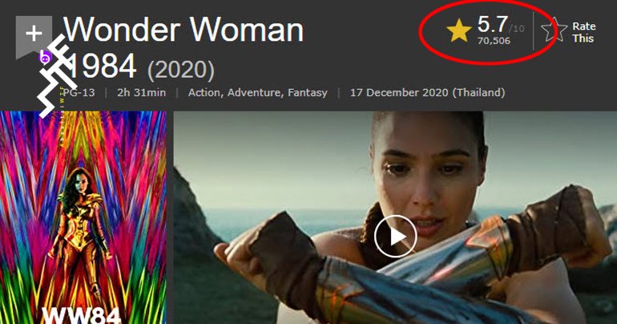
Task: Play the trailer with the circular play button
Action: click(395, 237)
